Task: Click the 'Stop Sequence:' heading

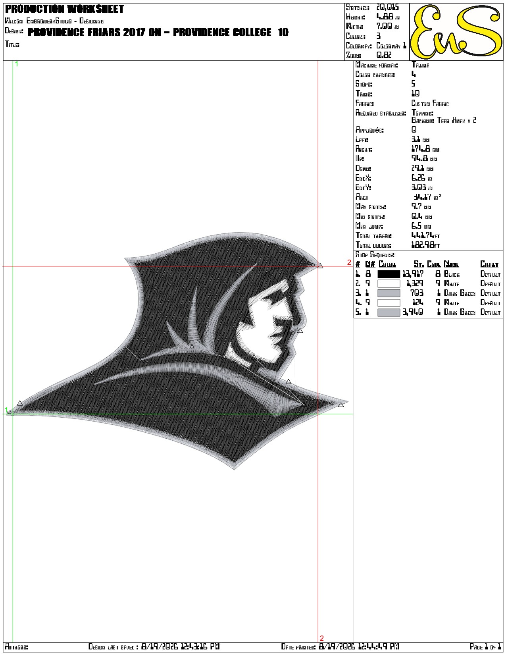Action: pyautogui.click(x=375, y=254)
